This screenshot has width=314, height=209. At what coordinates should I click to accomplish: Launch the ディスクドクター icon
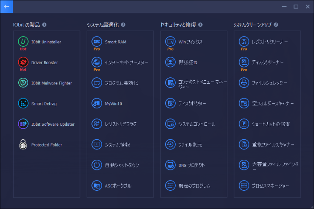pos(171,103)
